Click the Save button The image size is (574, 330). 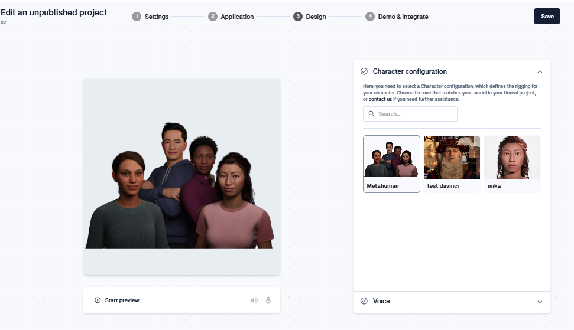pos(547,17)
